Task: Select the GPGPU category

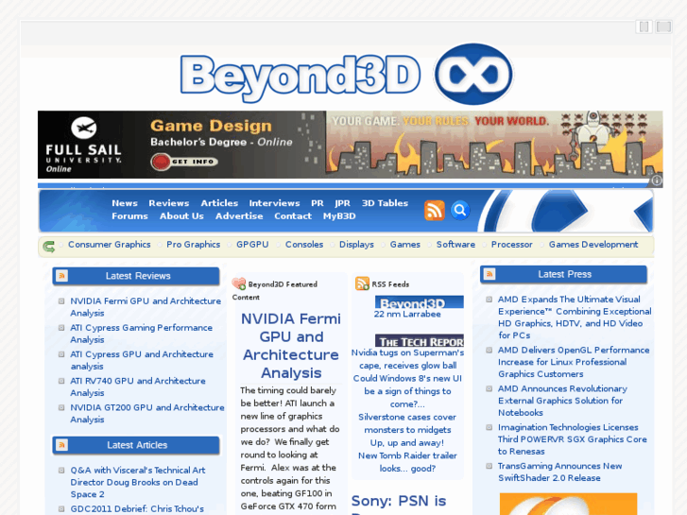Action: pyautogui.click(x=252, y=245)
